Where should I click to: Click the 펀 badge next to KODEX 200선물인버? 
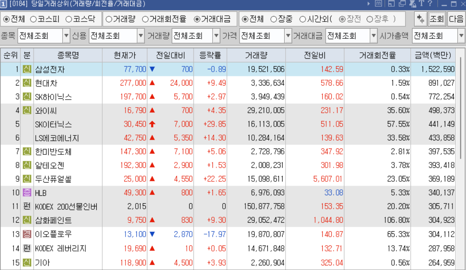pos(27,206)
